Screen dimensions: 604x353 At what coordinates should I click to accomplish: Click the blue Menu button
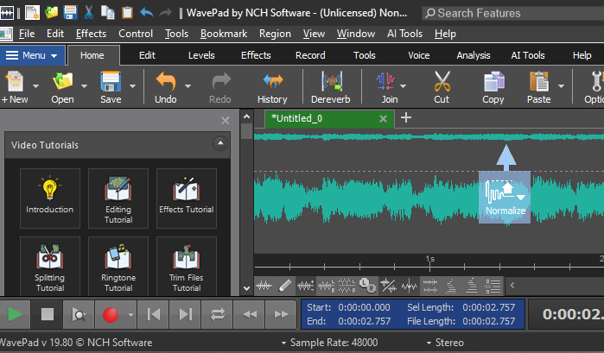point(32,55)
